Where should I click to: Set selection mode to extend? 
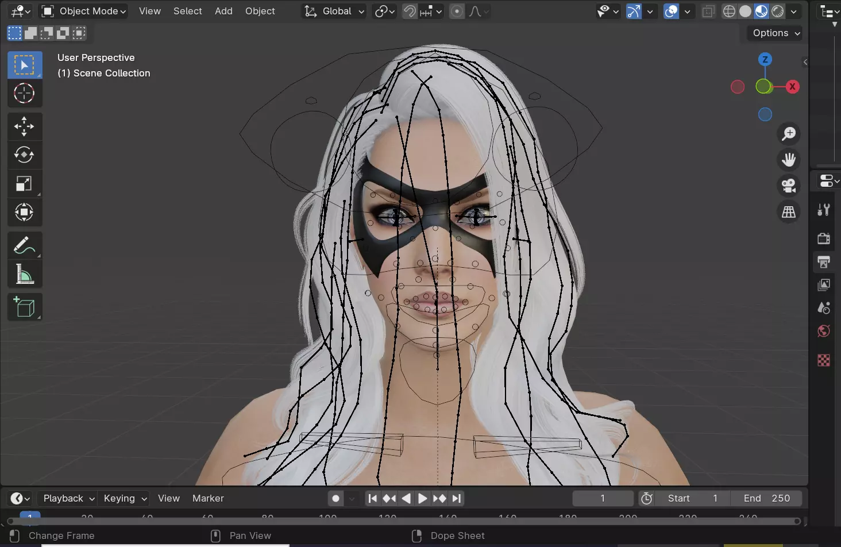(x=31, y=33)
